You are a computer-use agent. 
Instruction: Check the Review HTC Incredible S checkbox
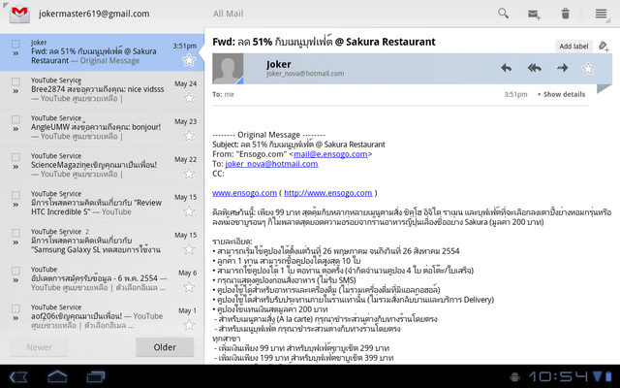click(x=15, y=195)
